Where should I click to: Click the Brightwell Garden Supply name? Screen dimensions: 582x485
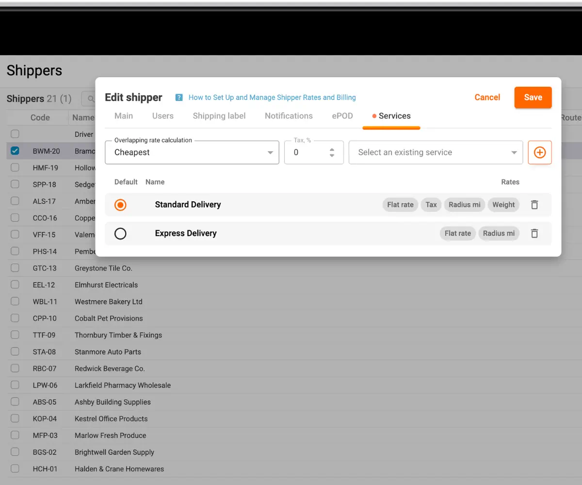(114, 452)
